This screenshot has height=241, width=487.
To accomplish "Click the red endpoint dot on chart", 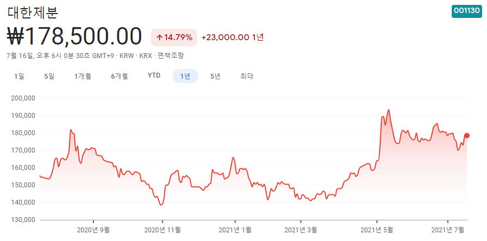I will pos(467,136).
